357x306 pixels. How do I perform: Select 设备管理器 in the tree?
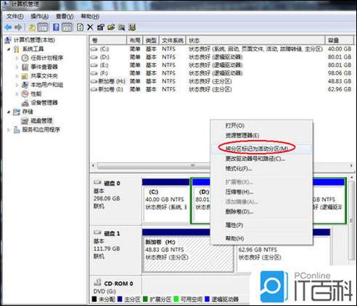44,103
